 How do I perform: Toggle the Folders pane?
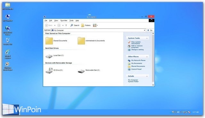(x=86, y=25)
